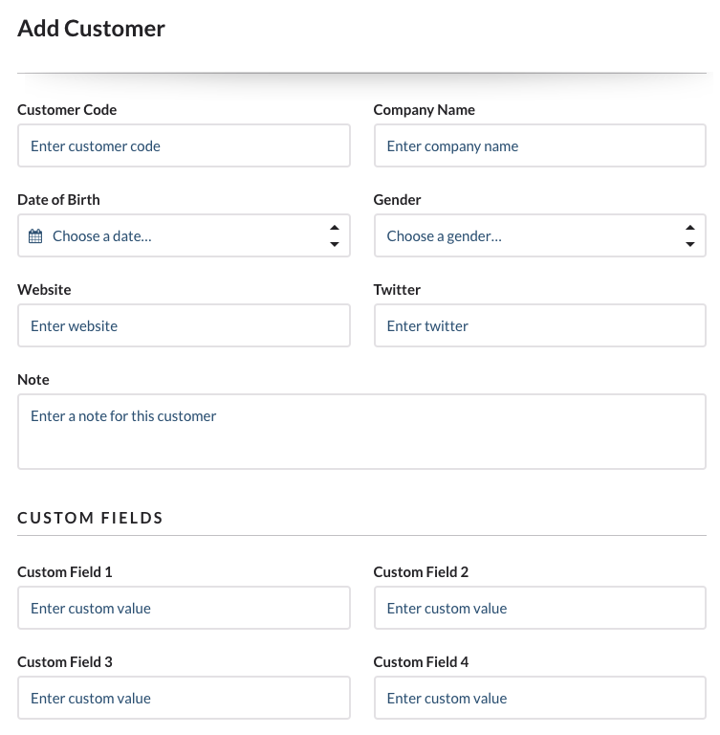Focus the Company Name field

pos(539,146)
